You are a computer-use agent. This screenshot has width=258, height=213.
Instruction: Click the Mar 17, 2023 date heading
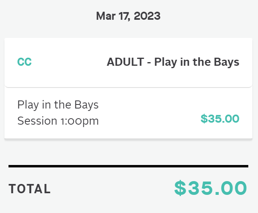click(x=128, y=16)
